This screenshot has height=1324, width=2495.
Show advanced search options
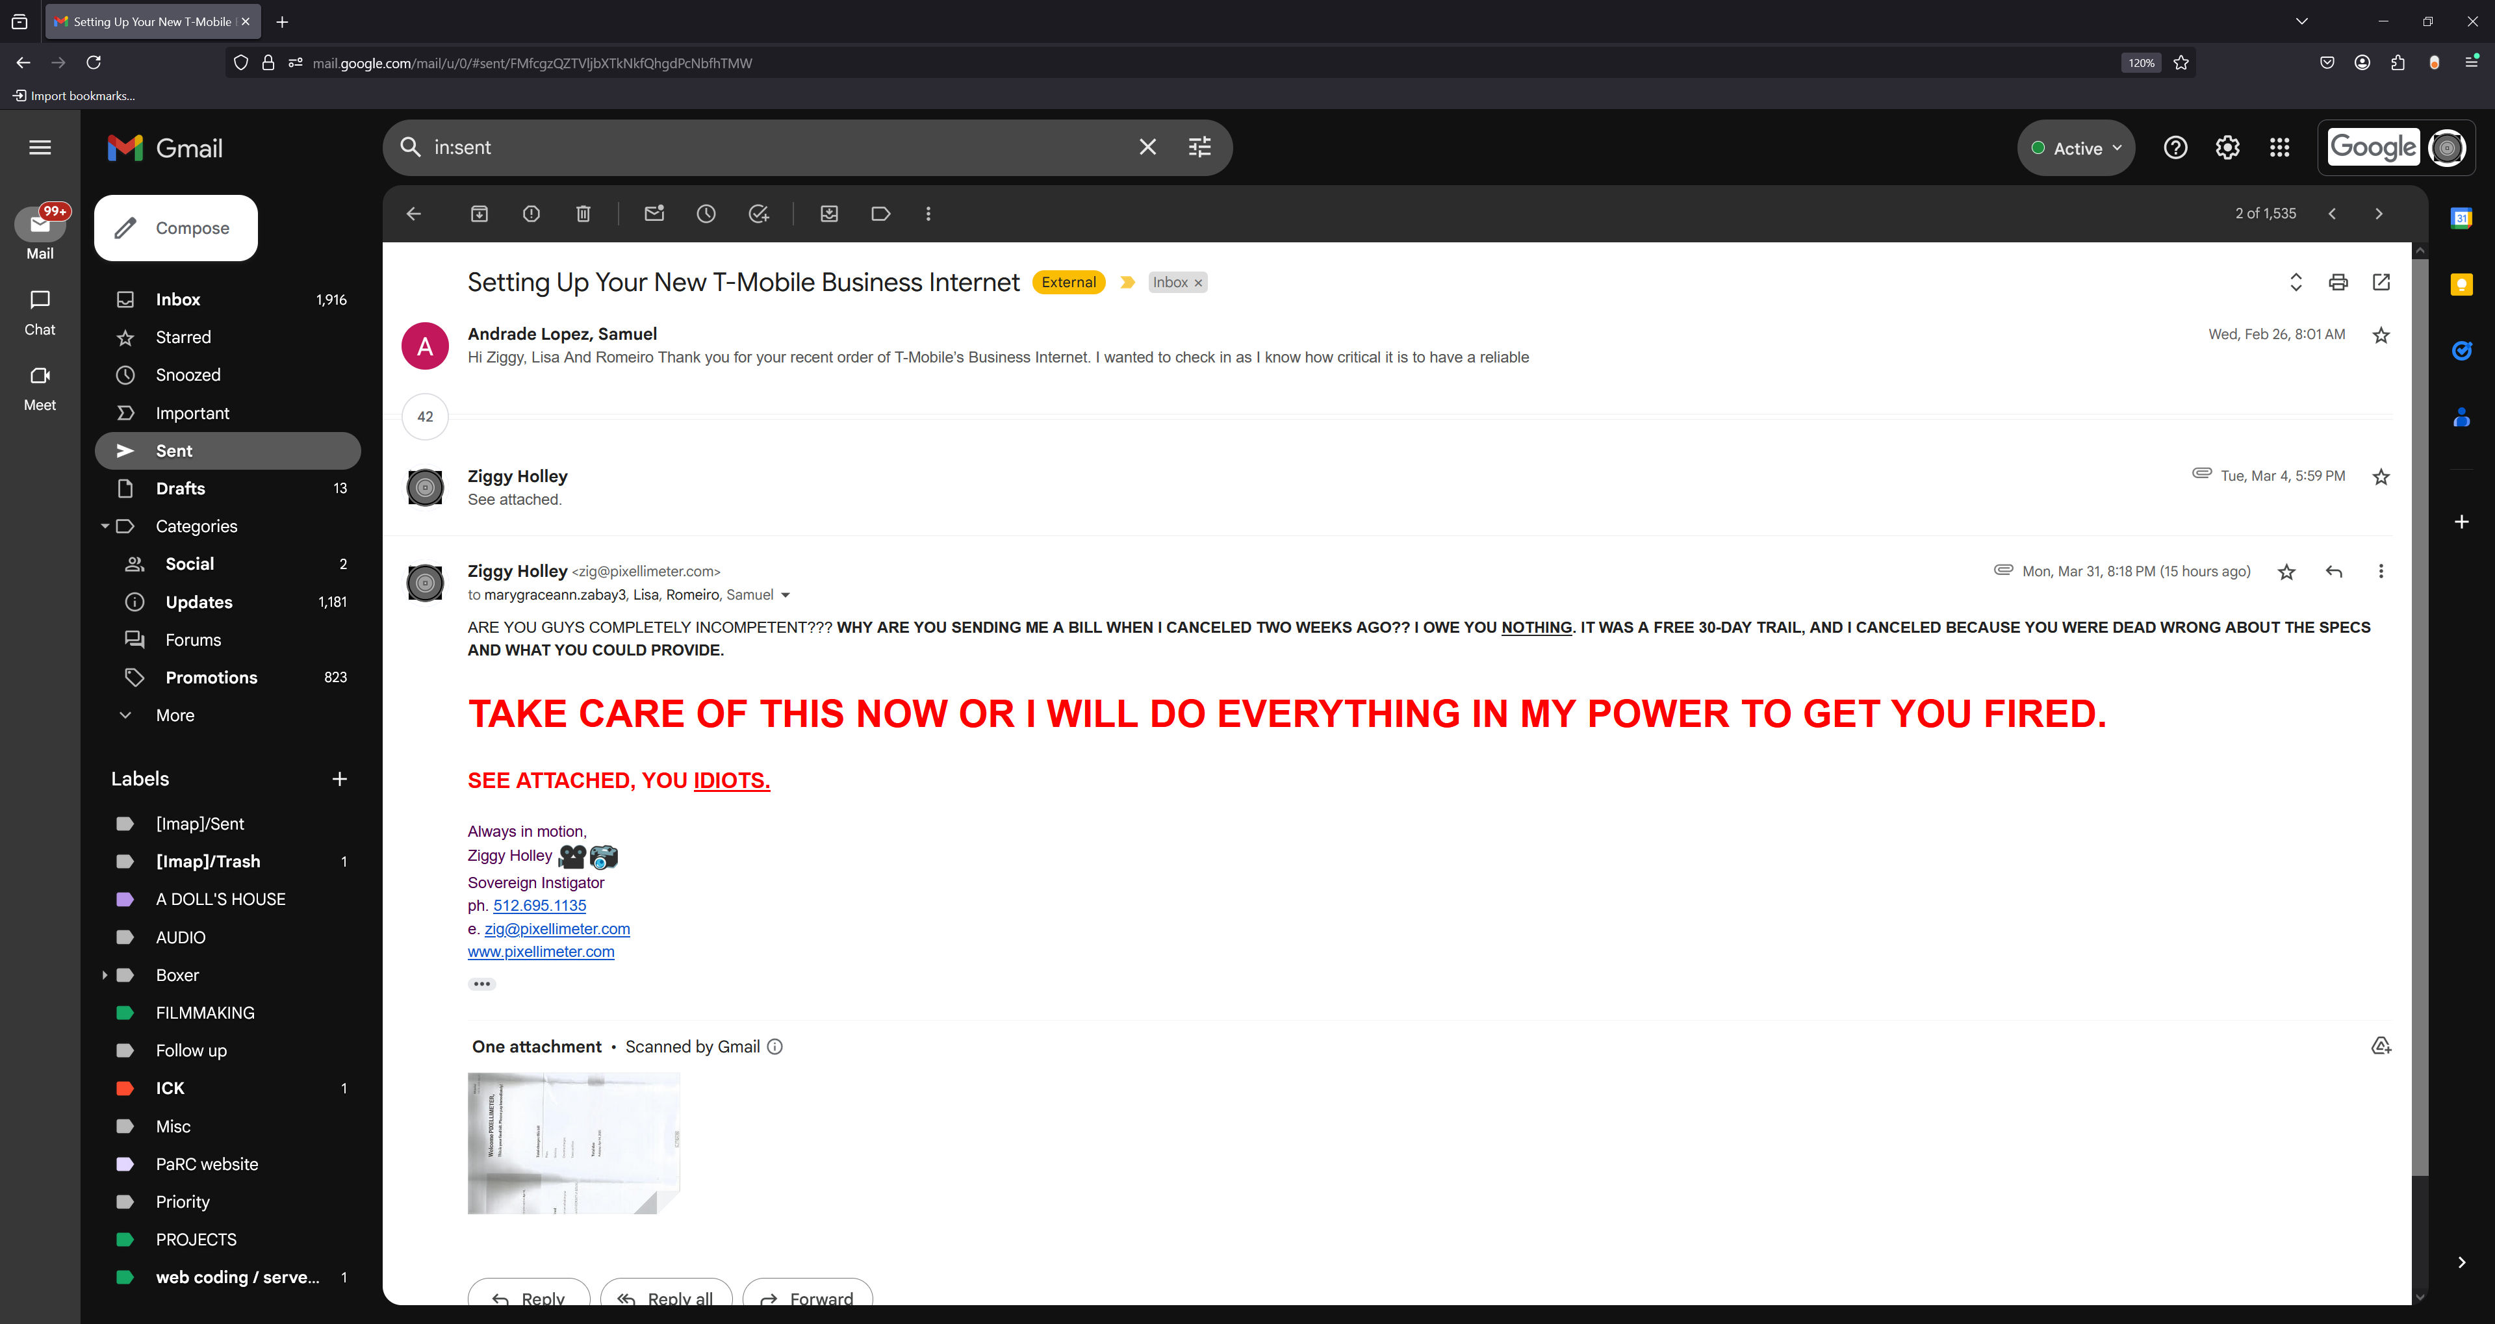(1200, 147)
